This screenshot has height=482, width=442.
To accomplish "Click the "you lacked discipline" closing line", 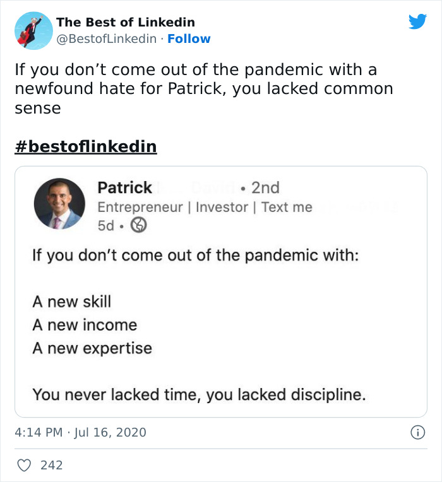I will click(x=199, y=395).
